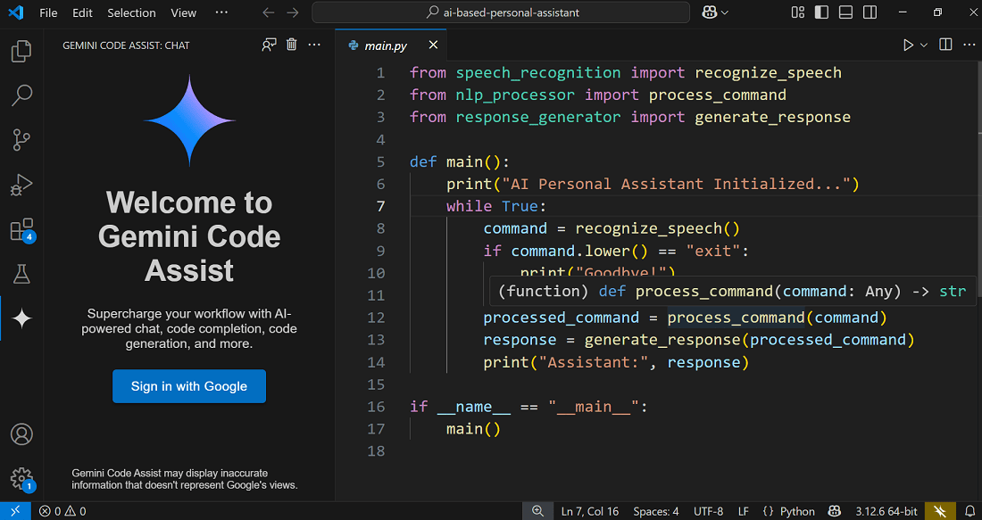Expand the run button dropdown arrow
The height and width of the screenshot is (520, 982).
[x=924, y=45]
